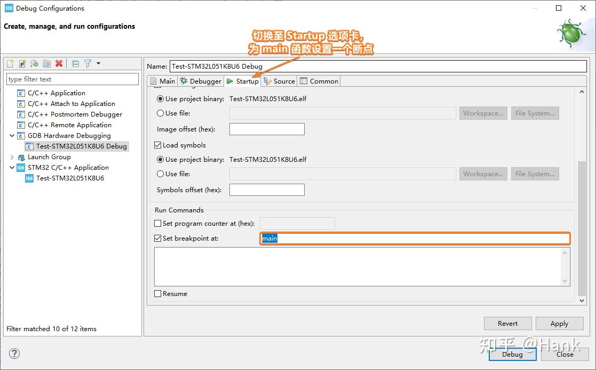Enable Set program counter at (hex)
Image resolution: width=596 pixels, height=370 pixels.
(158, 224)
